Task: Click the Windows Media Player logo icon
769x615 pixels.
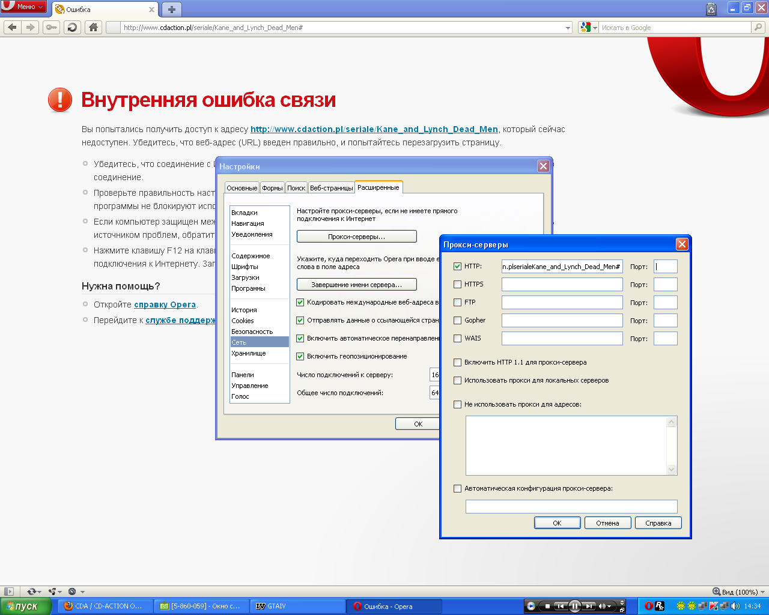Action: pos(531,606)
